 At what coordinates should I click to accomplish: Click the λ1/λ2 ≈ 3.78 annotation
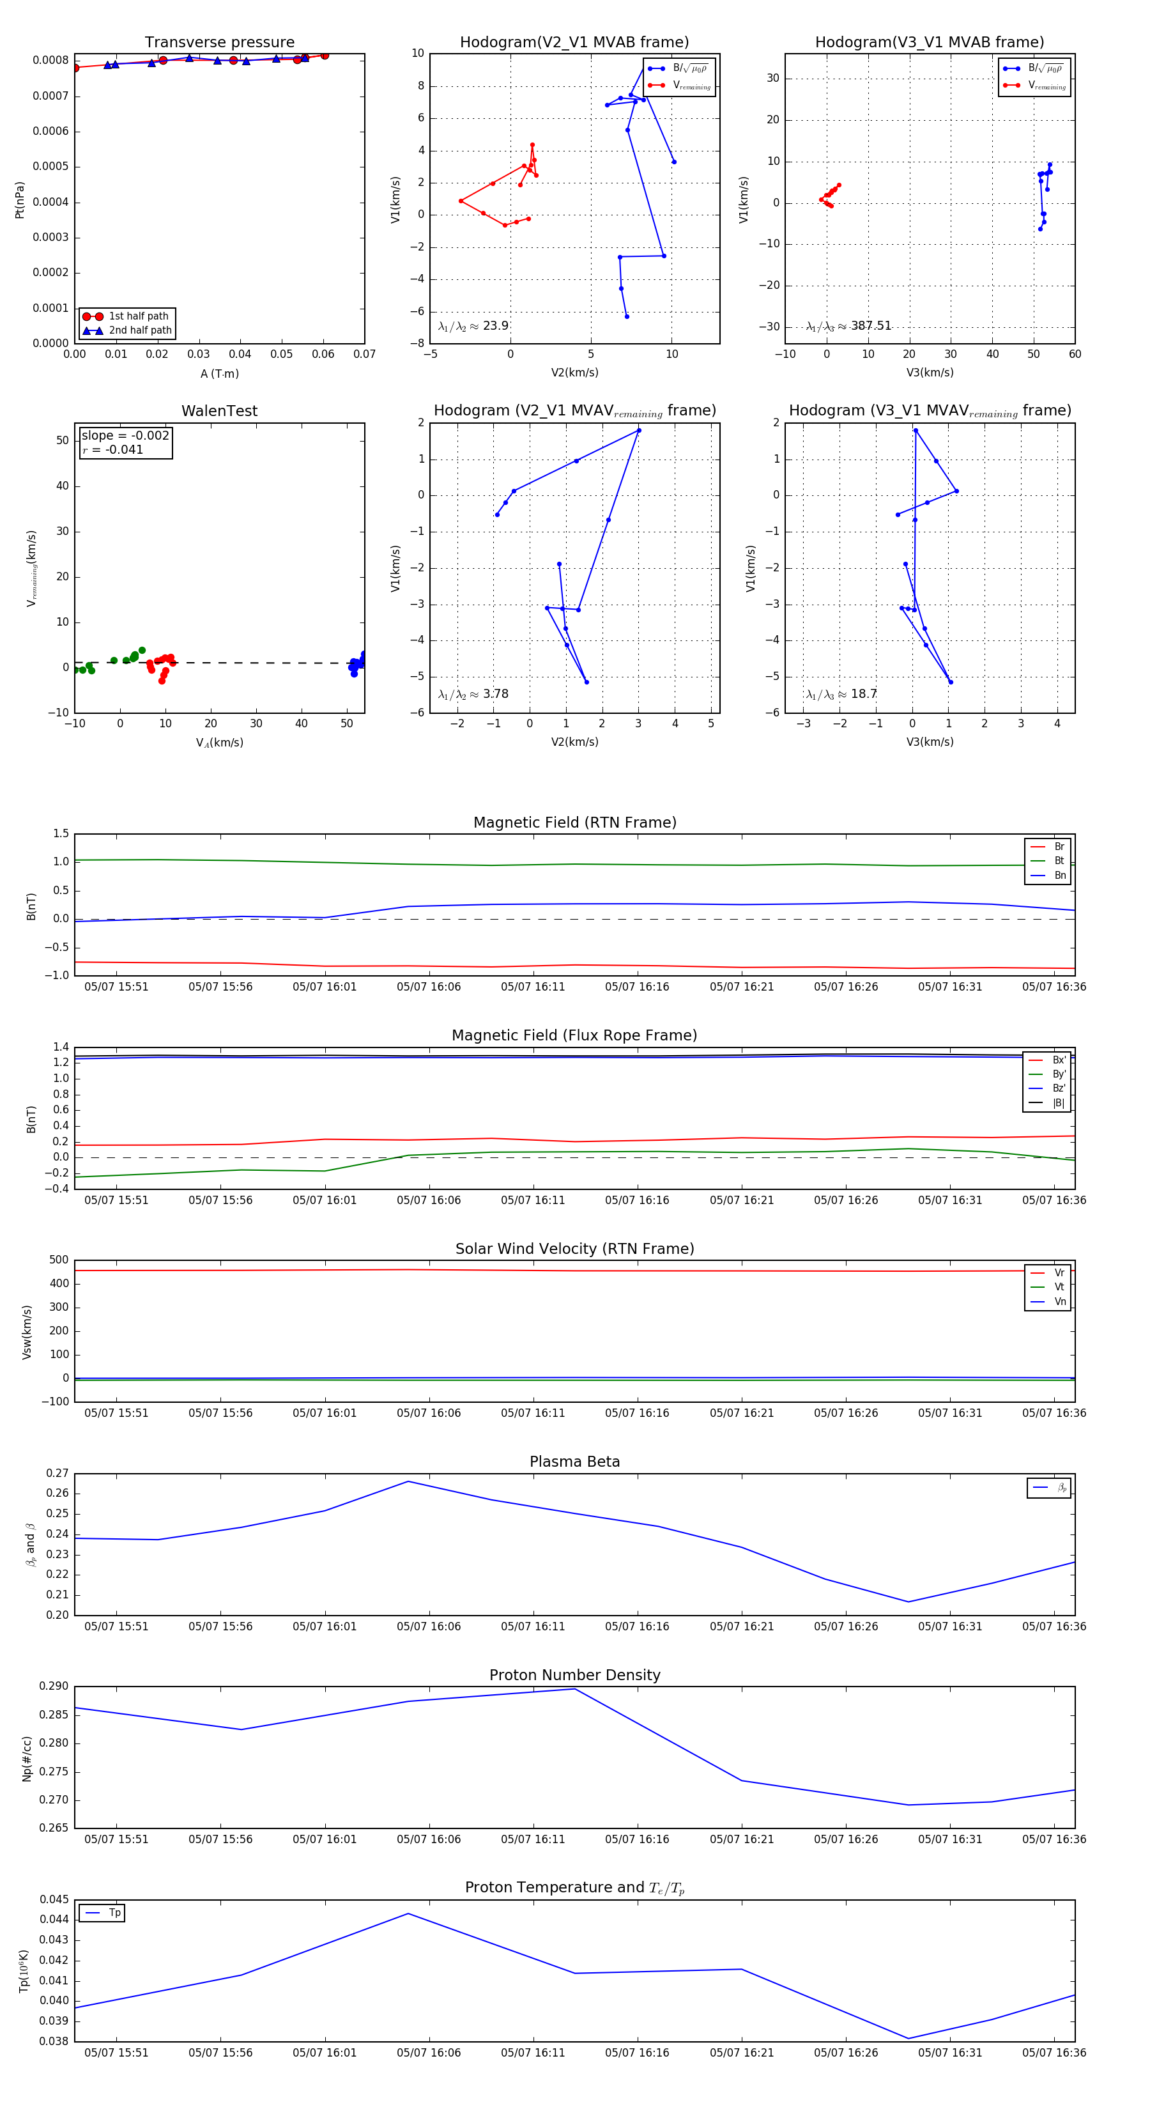click(473, 694)
